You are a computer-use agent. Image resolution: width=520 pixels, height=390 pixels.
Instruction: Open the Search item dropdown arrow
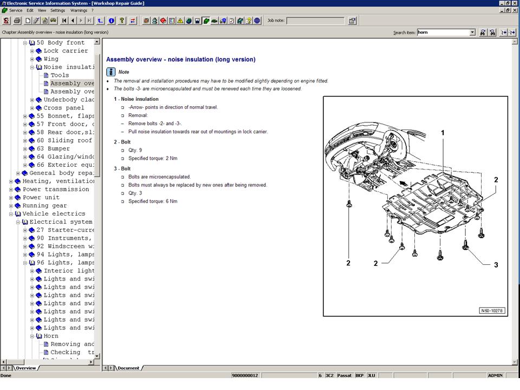pos(472,32)
